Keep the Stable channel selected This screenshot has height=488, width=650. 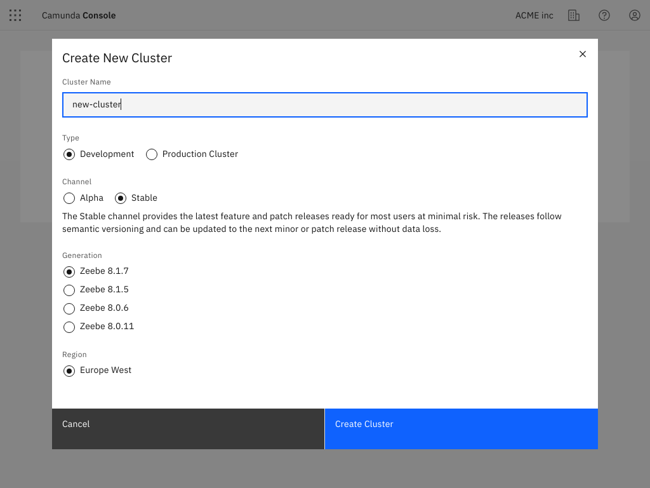(120, 198)
